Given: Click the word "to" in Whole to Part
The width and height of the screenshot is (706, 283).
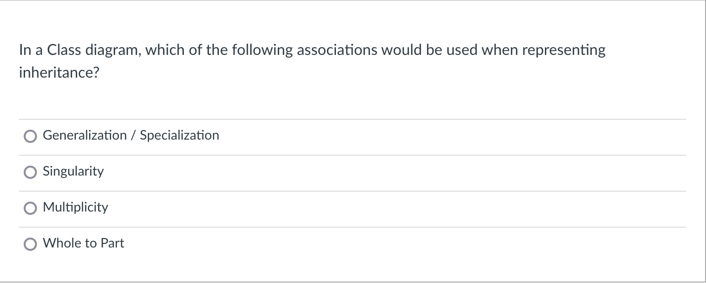Looking at the screenshot, I should point(91,243).
